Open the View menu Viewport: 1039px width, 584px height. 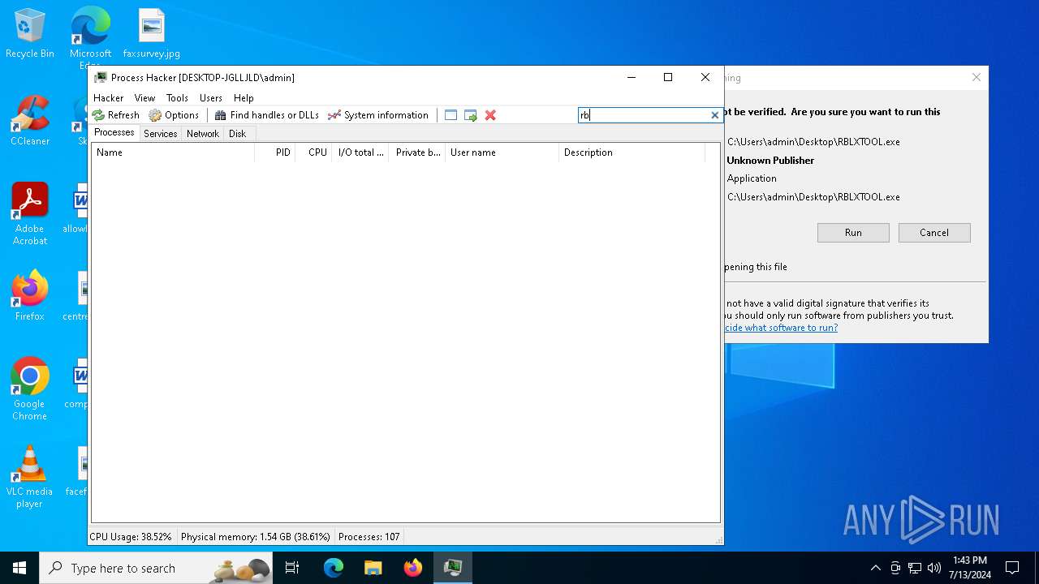(144, 97)
